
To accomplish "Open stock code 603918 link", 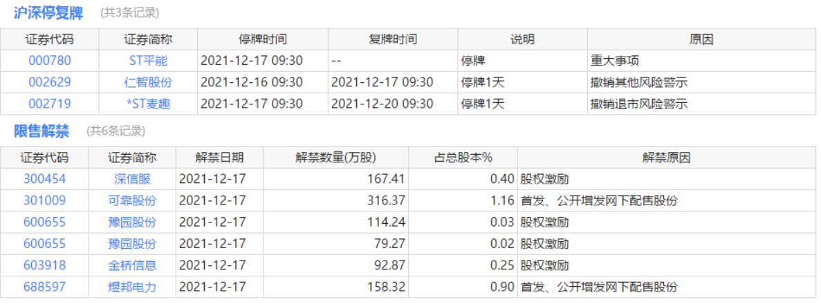I will [x=44, y=265].
